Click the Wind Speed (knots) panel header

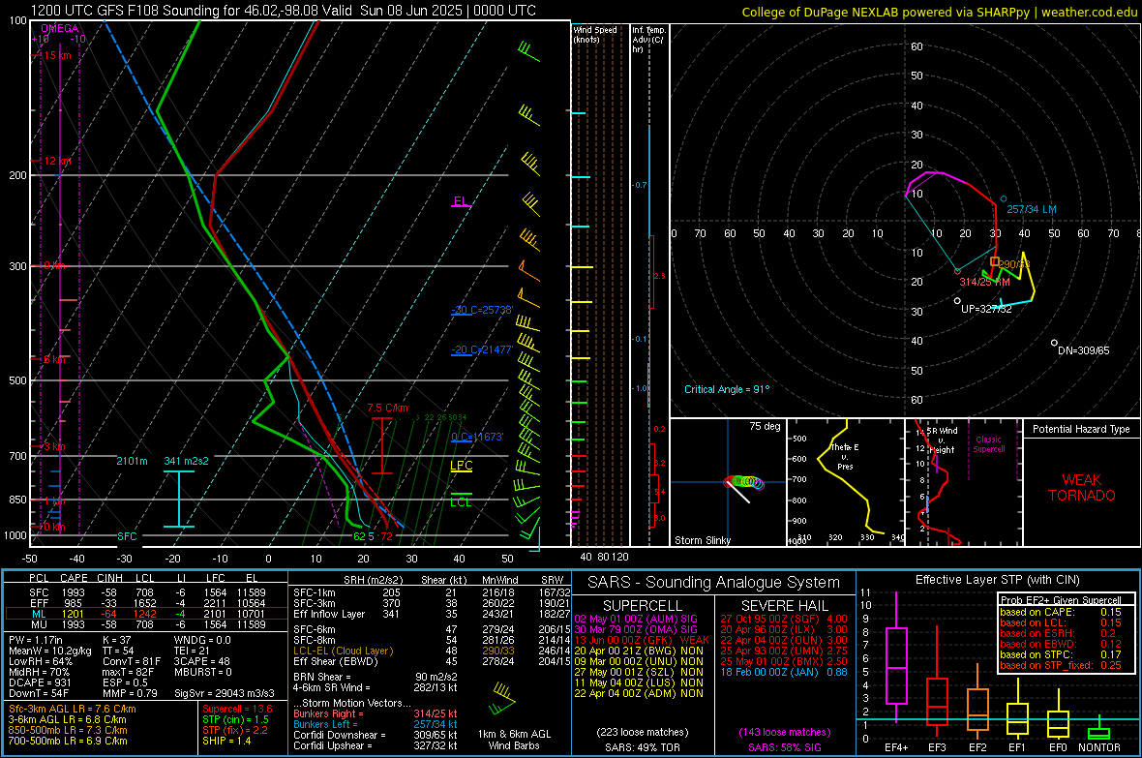coord(595,34)
